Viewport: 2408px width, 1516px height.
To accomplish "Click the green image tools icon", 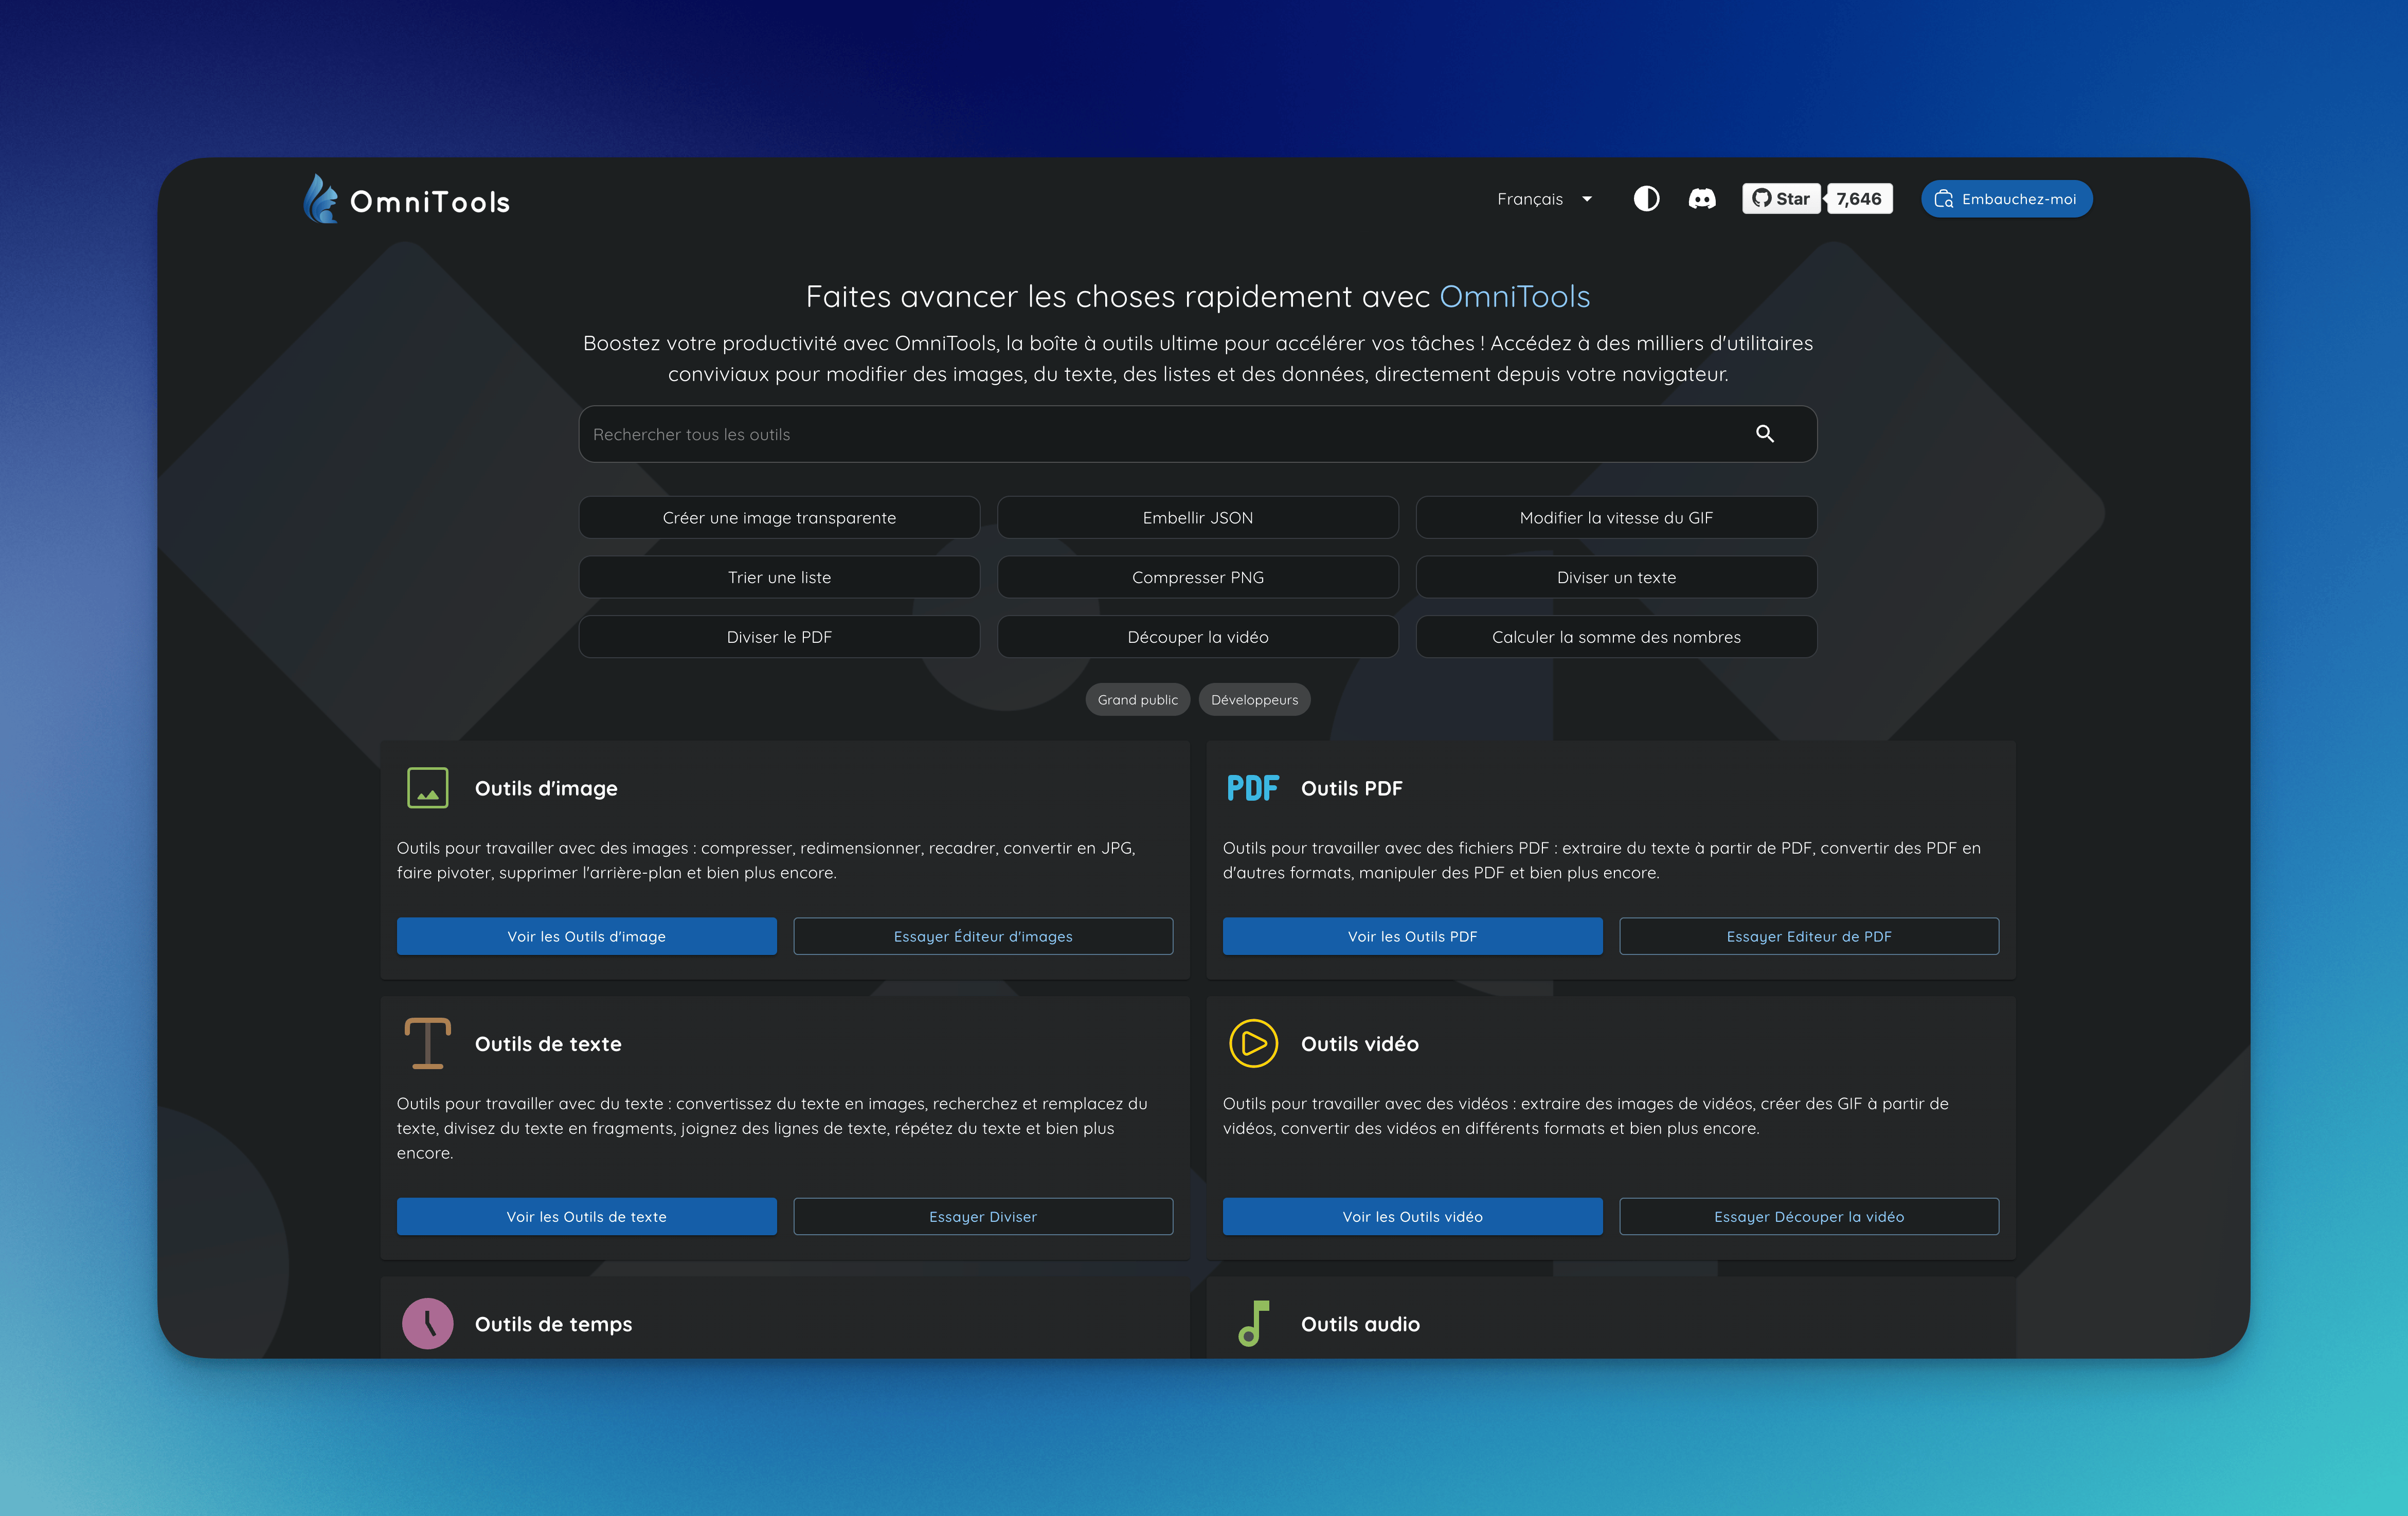I will coord(428,788).
